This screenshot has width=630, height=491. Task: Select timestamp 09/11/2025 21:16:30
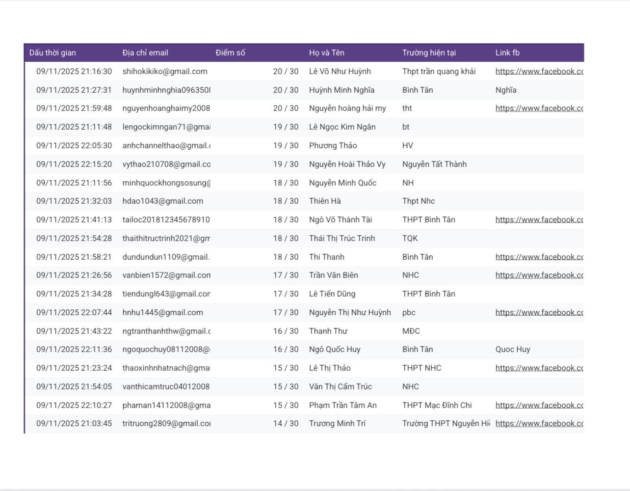[74, 71]
